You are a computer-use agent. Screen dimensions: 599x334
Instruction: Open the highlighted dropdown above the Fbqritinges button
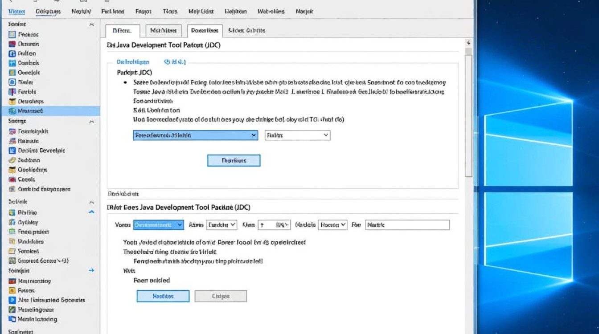(x=195, y=135)
